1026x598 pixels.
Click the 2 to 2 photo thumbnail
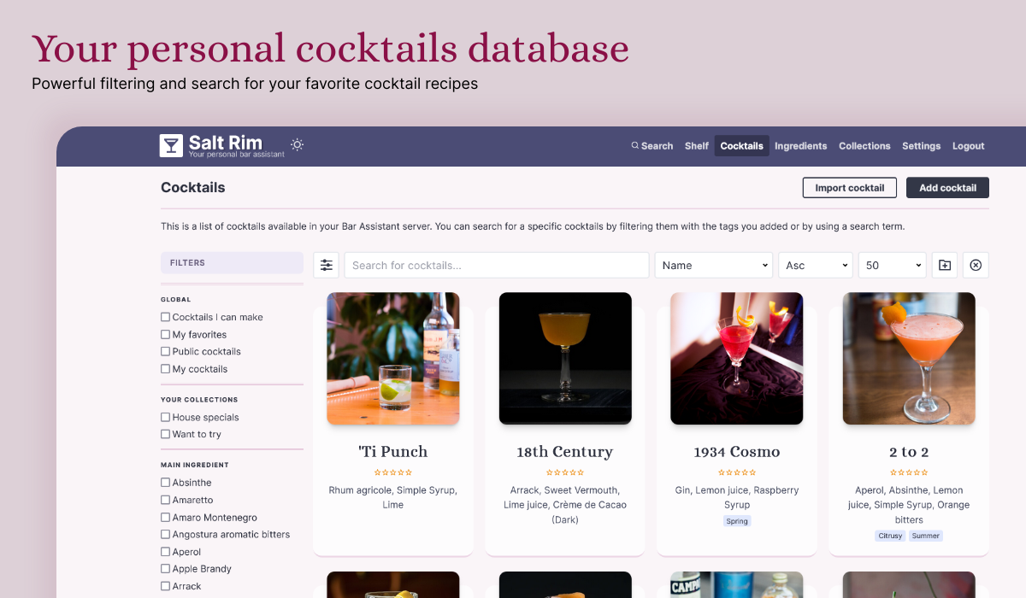909,359
